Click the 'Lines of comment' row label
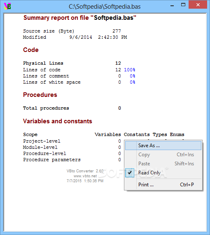The height and width of the screenshot is (235, 210). click(46, 76)
